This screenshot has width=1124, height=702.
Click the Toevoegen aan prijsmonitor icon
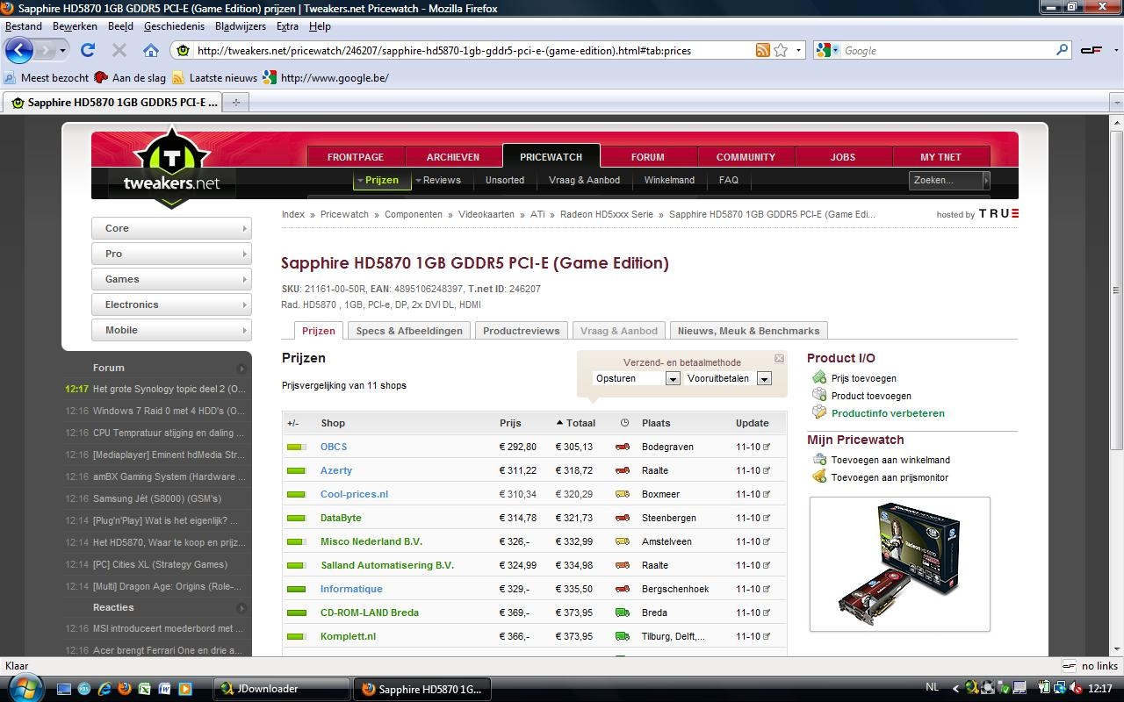coord(819,476)
